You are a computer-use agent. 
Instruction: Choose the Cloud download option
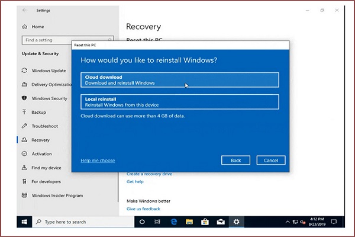(x=180, y=80)
